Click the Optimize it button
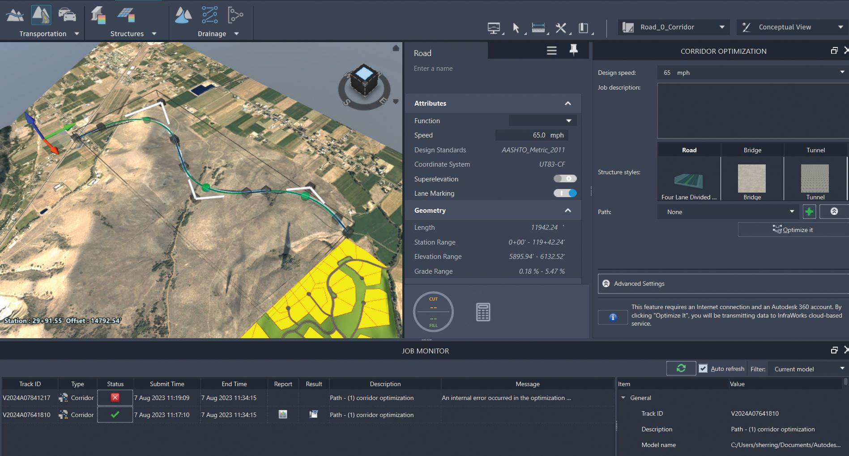The height and width of the screenshot is (456, 849). pyautogui.click(x=793, y=230)
